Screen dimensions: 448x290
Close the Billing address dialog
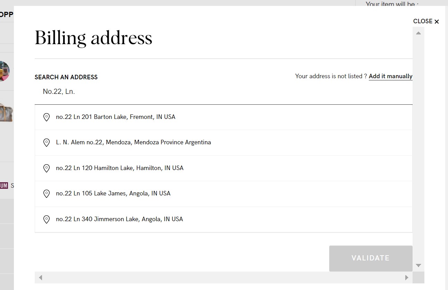[426, 22]
